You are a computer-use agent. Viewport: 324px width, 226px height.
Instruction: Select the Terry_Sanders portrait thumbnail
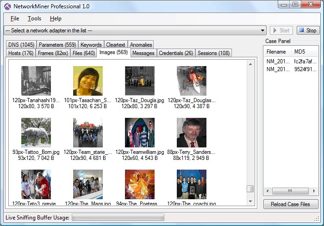[x=192, y=133]
